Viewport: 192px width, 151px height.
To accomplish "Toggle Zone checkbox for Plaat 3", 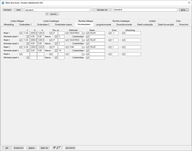I will tap(110, 47).
